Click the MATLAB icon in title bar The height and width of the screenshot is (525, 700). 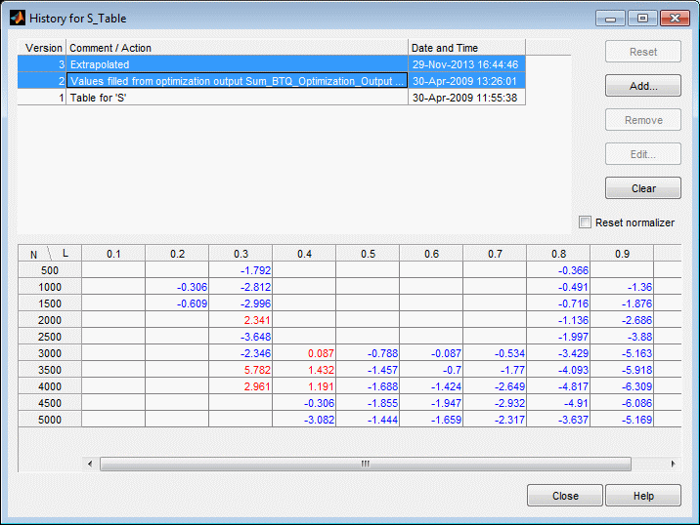click(x=18, y=19)
